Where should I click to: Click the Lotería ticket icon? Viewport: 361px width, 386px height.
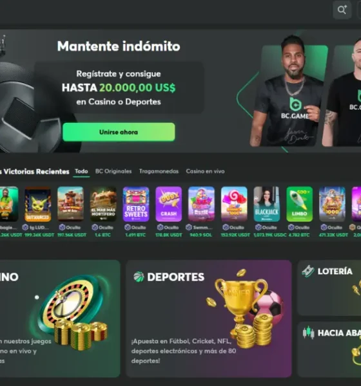click(308, 271)
